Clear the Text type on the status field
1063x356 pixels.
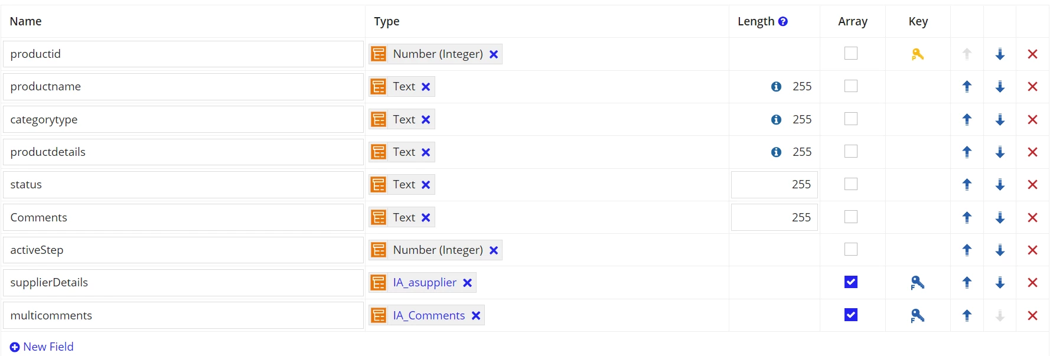pos(426,185)
